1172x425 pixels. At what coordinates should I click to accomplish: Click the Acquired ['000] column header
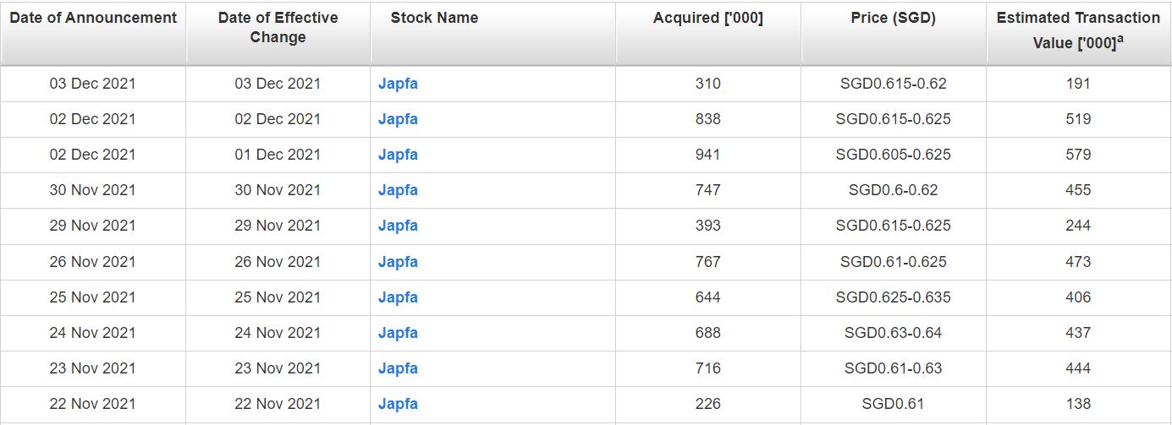(x=707, y=18)
